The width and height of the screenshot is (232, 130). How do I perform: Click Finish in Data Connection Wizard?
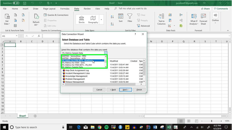click(x=139, y=90)
